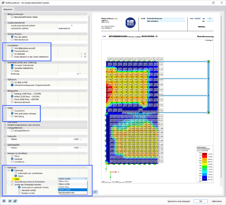Open the help search icon bottom-left
Screen dimensions: 226x205
pyautogui.click(x=4, y=201)
